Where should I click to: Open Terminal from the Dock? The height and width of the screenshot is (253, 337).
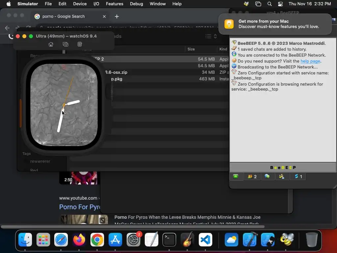(169, 239)
